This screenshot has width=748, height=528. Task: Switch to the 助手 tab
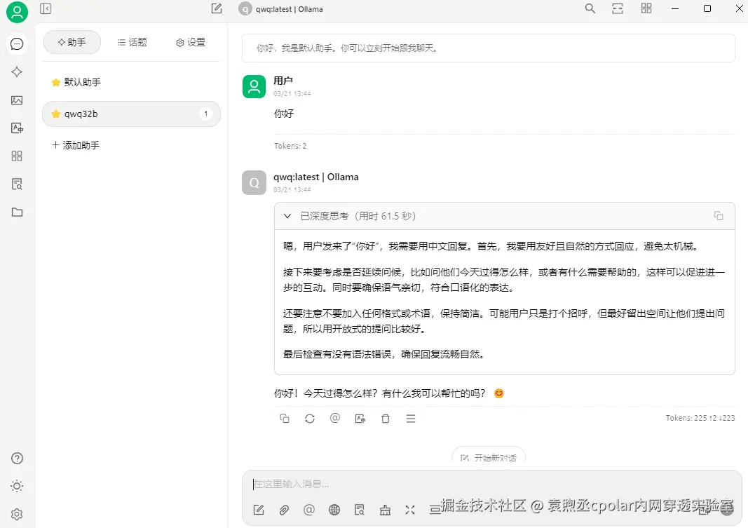coord(72,43)
